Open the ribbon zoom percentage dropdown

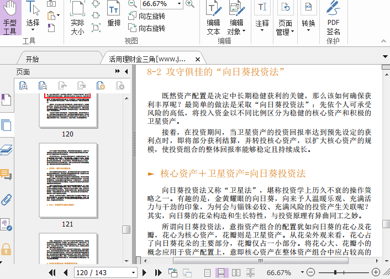[179, 4]
